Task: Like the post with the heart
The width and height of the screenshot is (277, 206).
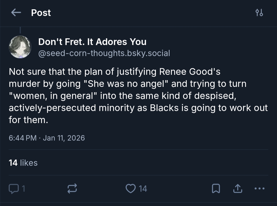Action: 131,189
